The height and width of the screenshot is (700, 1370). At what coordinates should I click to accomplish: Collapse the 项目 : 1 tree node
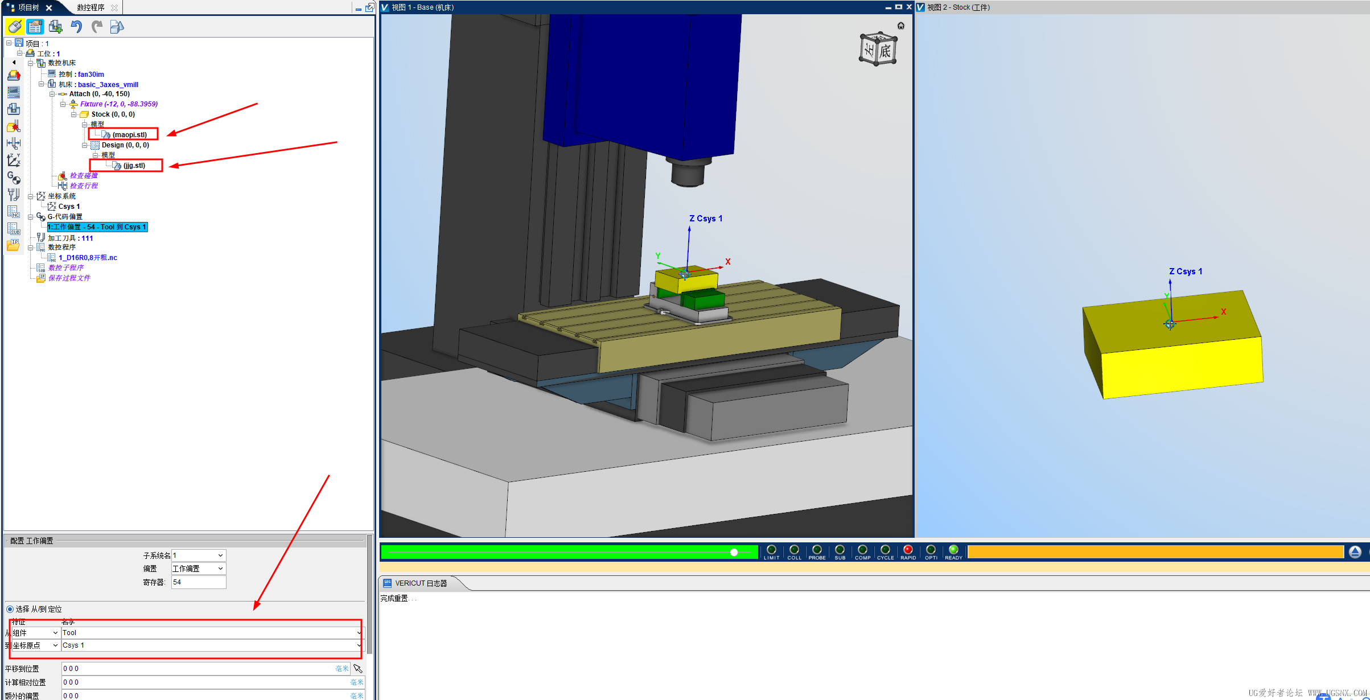(x=9, y=43)
